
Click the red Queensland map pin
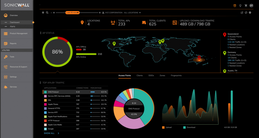click(x=199, y=58)
